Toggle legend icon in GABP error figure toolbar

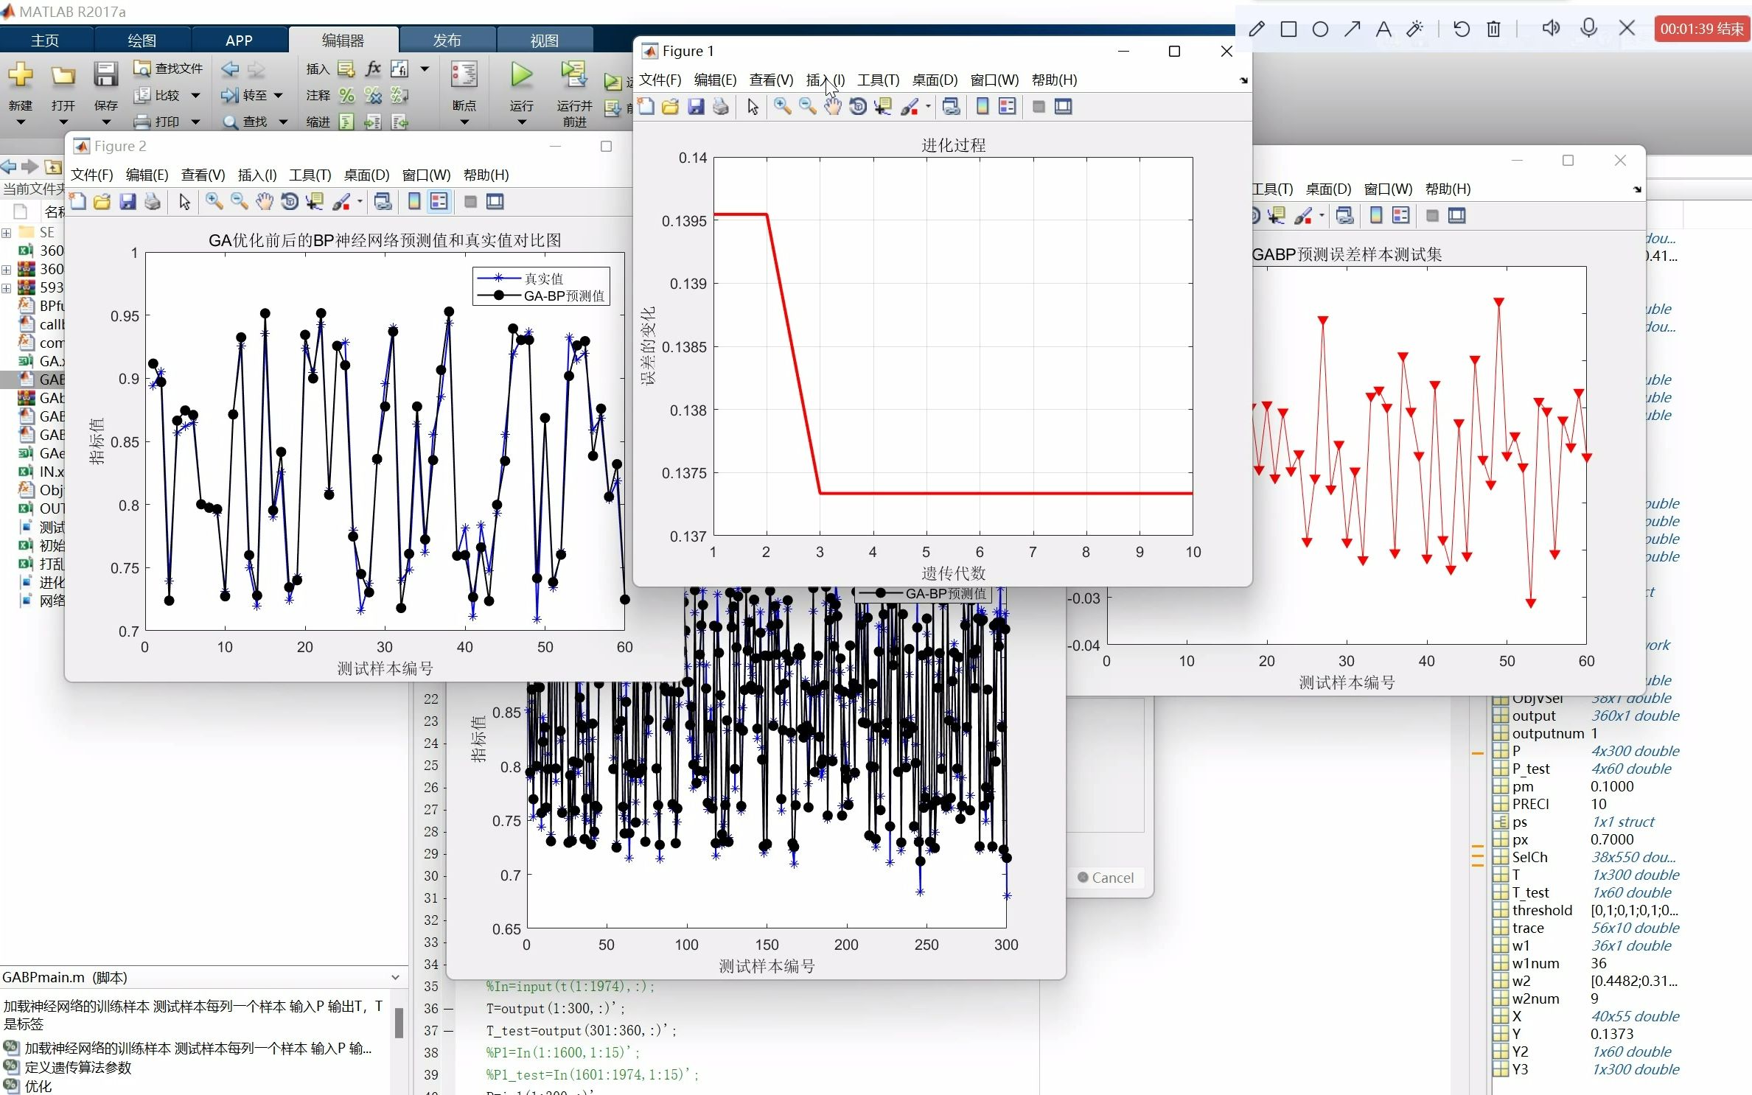point(1400,216)
